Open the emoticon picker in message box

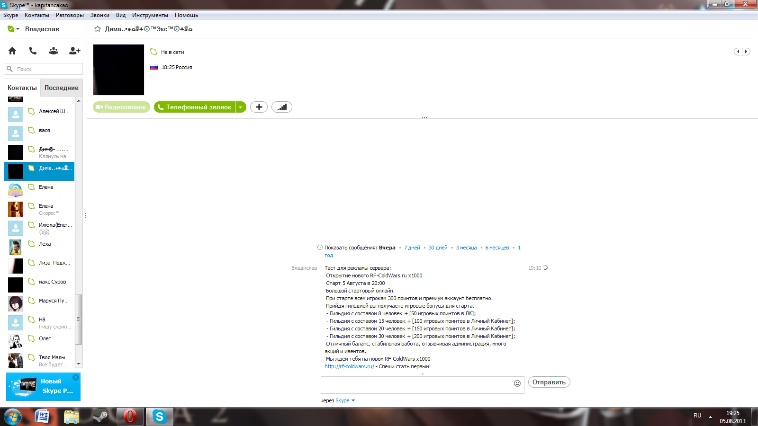tap(517, 383)
